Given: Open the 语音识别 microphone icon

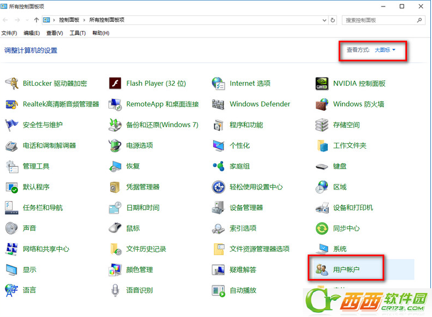Looking at the screenshot, I should pyautogui.click(x=115, y=290).
